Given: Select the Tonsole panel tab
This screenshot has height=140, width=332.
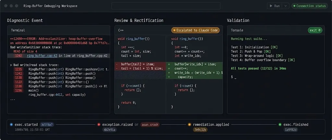Looking at the screenshot, I should tap(237, 30).
